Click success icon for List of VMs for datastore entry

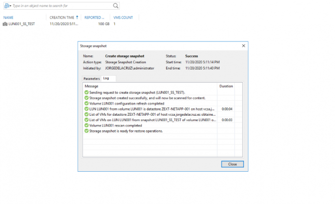pos(86,114)
